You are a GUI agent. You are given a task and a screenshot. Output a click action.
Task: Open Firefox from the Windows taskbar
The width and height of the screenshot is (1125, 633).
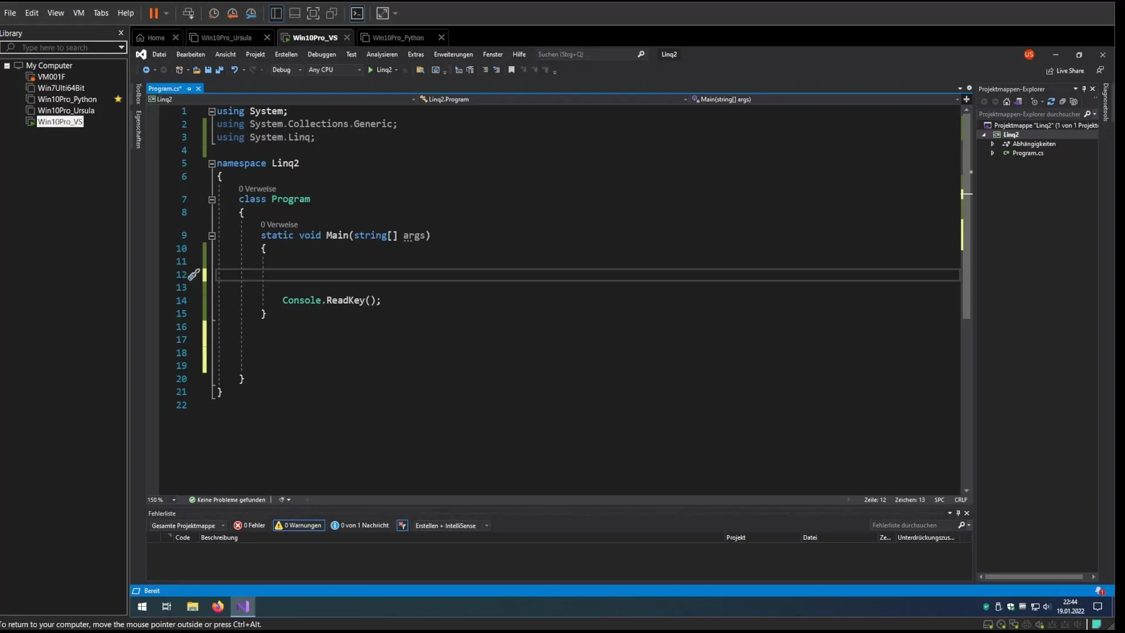(x=218, y=607)
